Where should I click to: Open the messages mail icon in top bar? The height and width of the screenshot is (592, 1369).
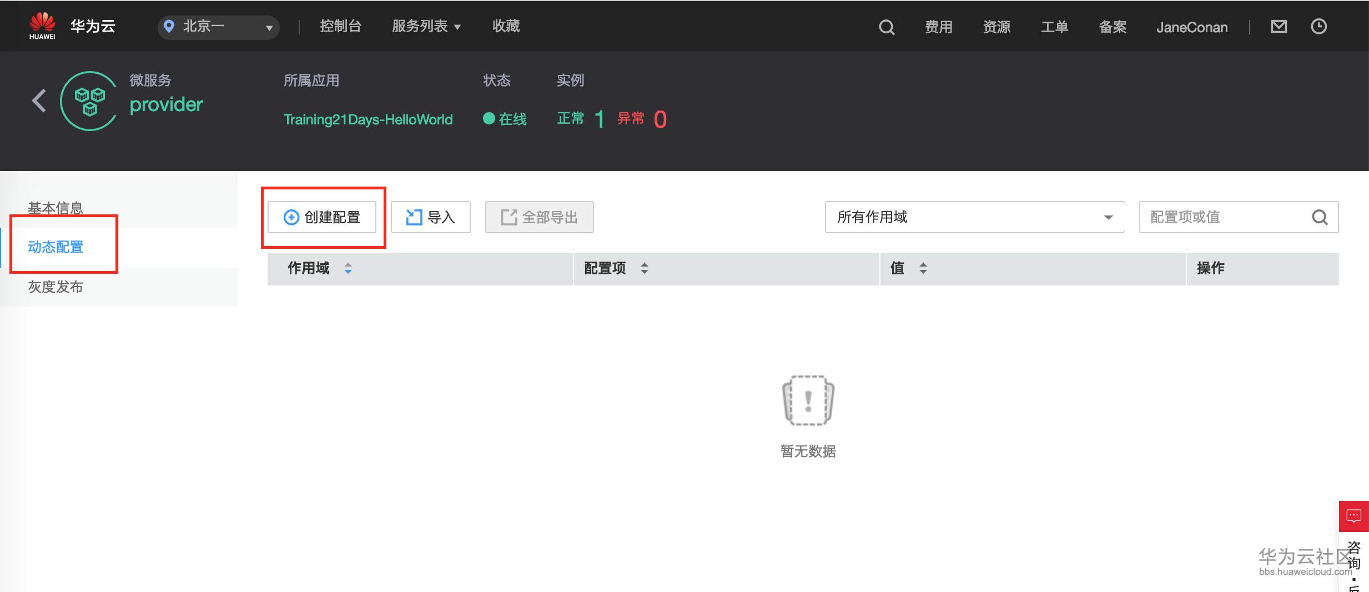point(1280,26)
